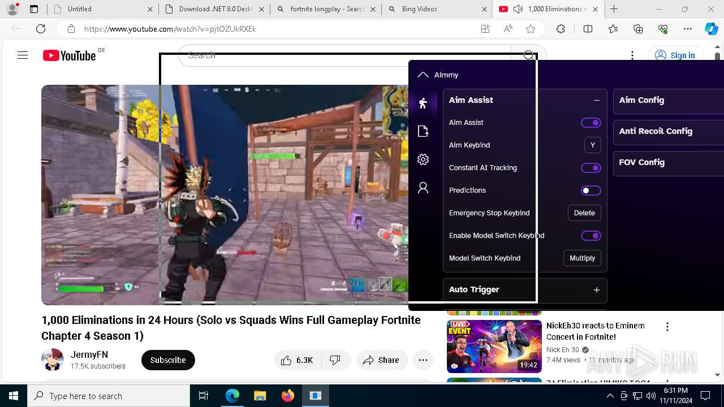The height and width of the screenshot is (407, 724).
Task: Open Edge collections icon
Action: (x=638, y=29)
